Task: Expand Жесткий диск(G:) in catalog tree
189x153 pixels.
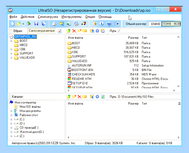Action: click(x=11, y=132)
